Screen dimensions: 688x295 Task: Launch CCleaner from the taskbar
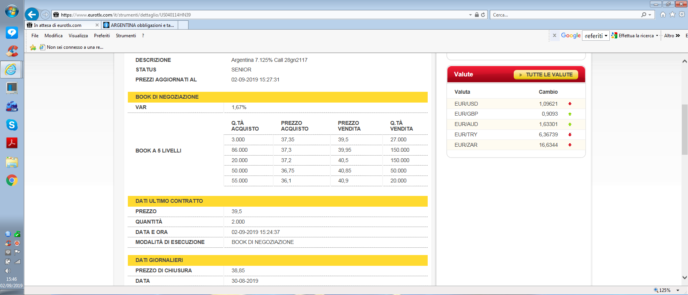(12, 51)
